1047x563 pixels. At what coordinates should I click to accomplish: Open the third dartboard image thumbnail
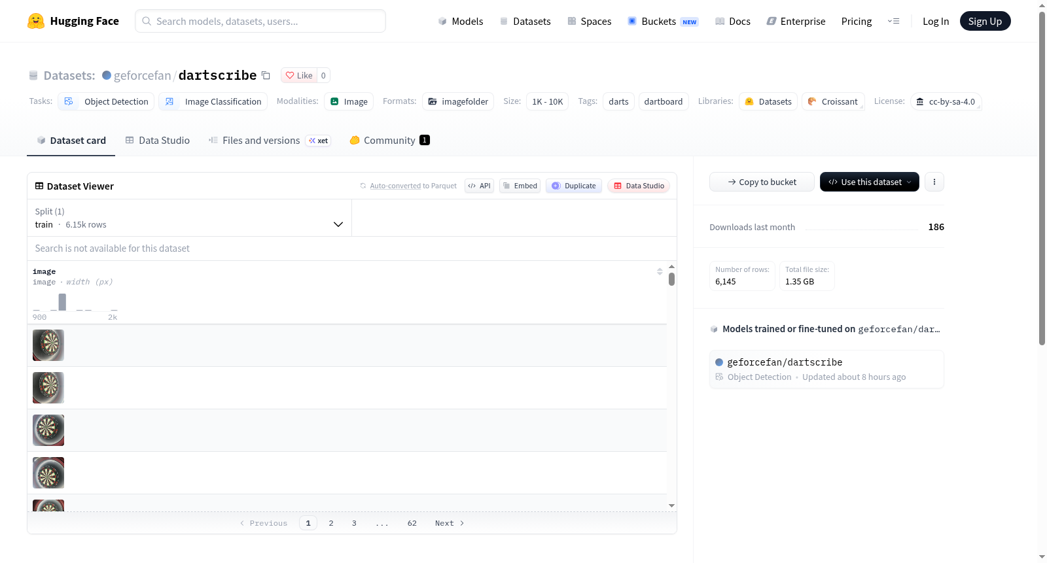[x=48, y=430]
